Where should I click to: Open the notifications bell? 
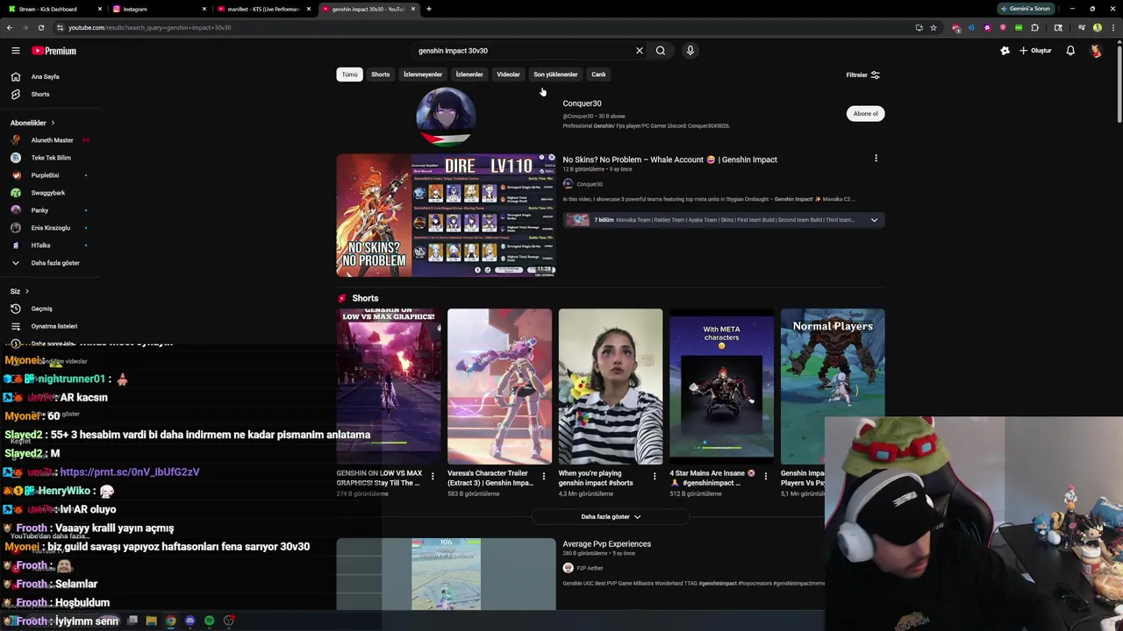pyautogui.click(x=1070, y=51)
